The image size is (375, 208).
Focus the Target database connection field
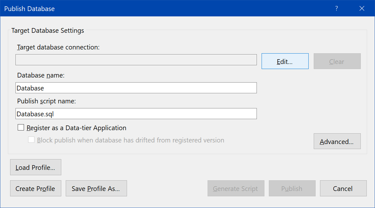pos(136,60)
